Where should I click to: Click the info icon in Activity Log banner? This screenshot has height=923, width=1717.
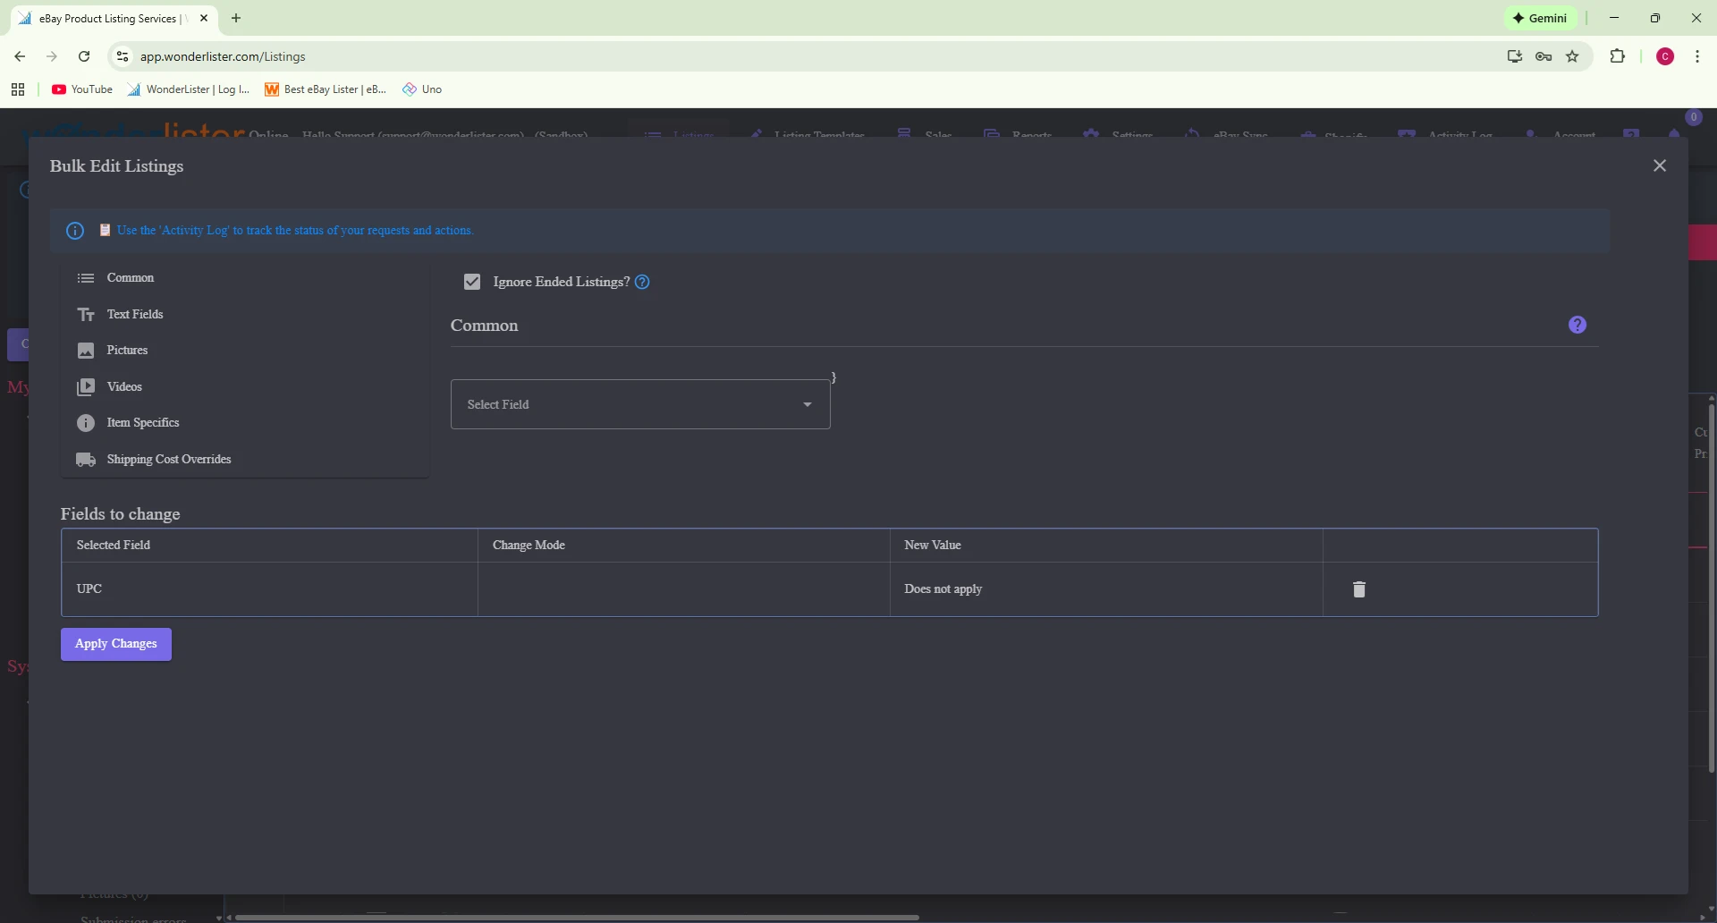point(75,231)
